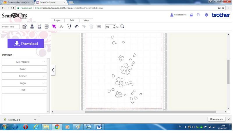Select the purple arrow selection tool

tap(54, 27)
